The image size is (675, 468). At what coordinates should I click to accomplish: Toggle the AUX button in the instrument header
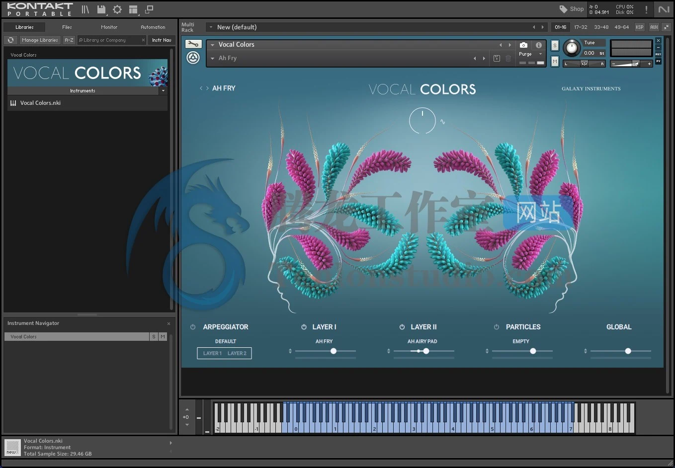(658, 54)
